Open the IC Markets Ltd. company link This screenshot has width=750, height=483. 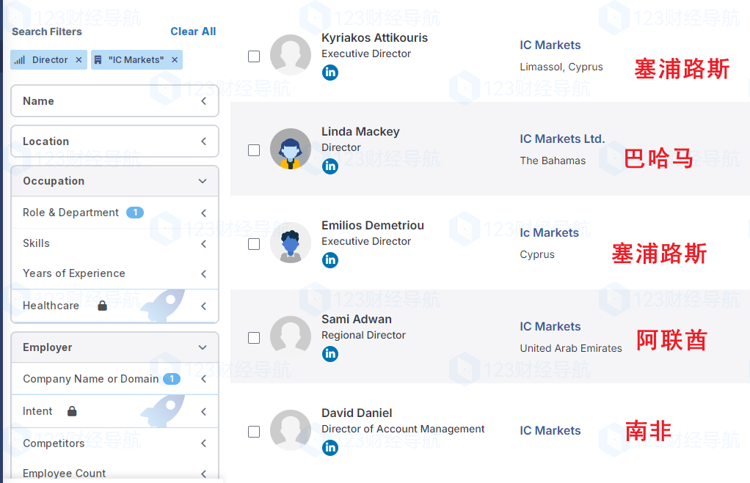pyautogui.click(x=562, y=139)
